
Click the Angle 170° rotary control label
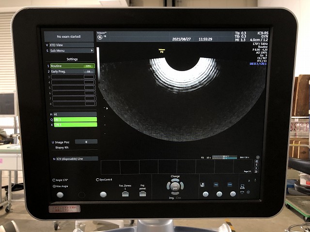point(60,180)
